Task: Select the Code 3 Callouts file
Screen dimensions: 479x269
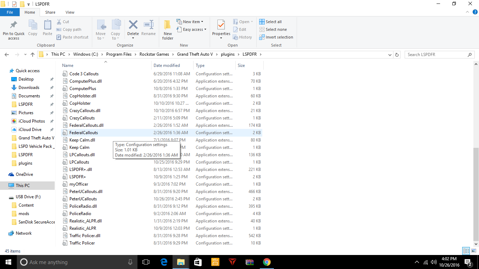Action: click(161, 74)
